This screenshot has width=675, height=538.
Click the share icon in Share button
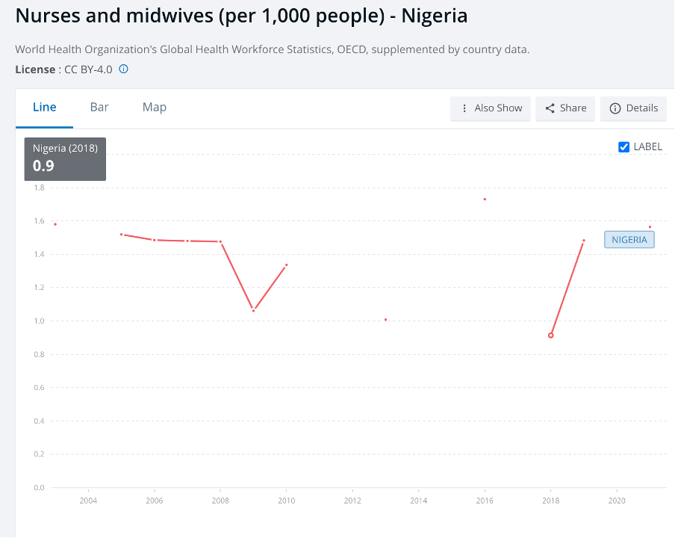(550, 108)
